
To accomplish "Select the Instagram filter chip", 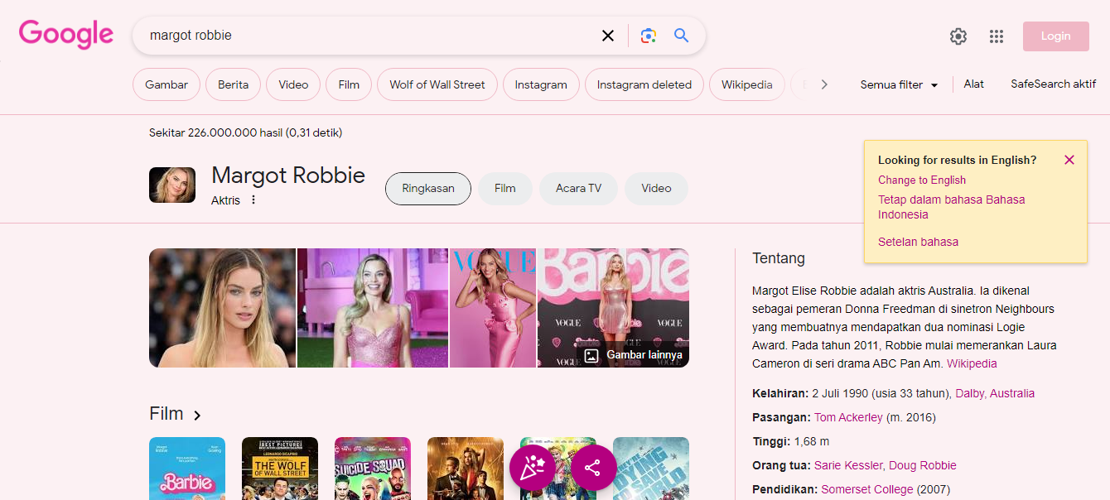I will [541, 84].
